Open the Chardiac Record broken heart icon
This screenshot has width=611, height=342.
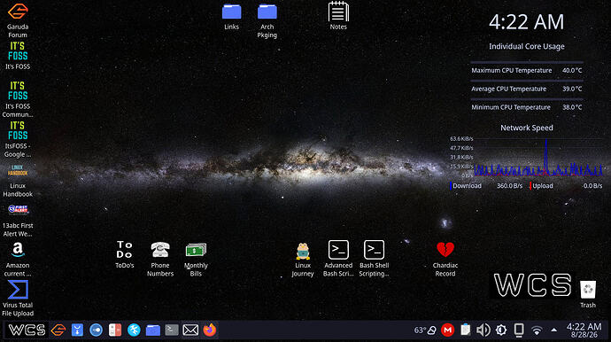coord(445,250)
